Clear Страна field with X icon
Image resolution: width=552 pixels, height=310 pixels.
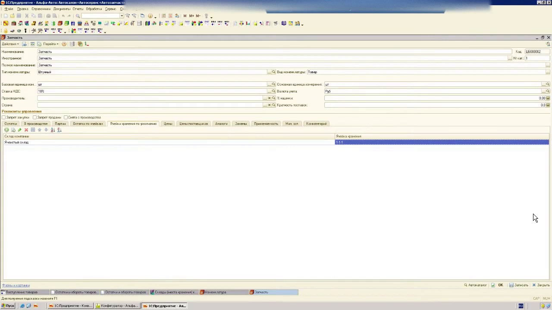point(269,105)
